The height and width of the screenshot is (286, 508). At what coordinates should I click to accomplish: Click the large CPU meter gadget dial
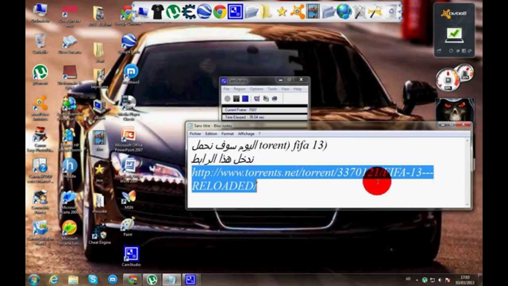(x=448, y=80)
